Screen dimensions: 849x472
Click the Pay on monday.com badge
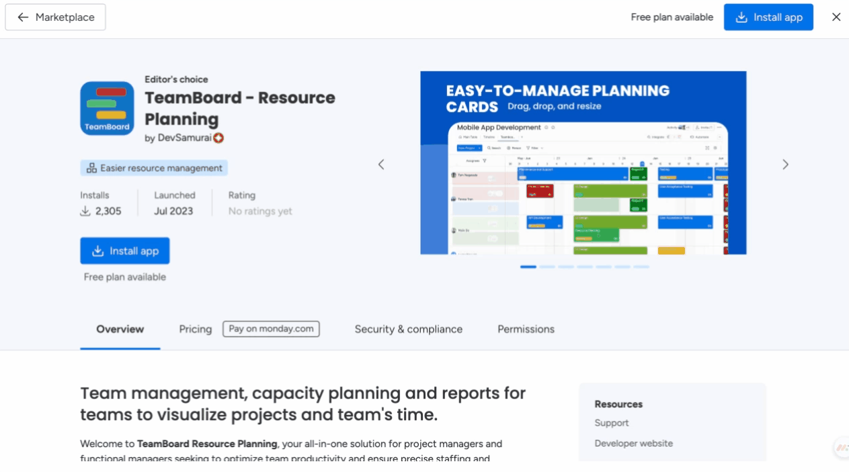(271, 329)
